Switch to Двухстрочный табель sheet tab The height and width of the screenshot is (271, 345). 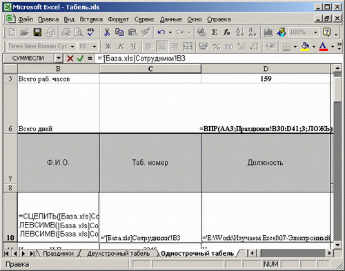point(119,254)
